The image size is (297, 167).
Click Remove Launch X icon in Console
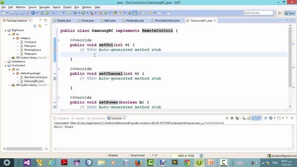pyautogui.click(x=232, y=118)
